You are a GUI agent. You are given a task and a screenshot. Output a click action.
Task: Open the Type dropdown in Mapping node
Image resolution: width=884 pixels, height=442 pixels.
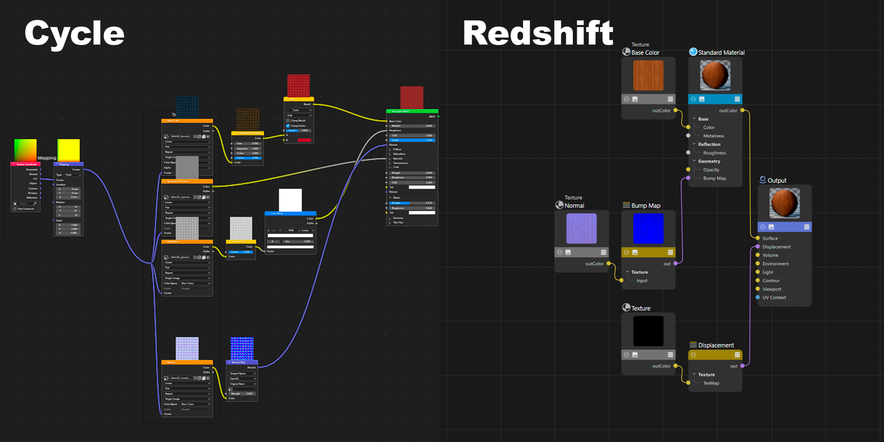(x=72, y=175)
